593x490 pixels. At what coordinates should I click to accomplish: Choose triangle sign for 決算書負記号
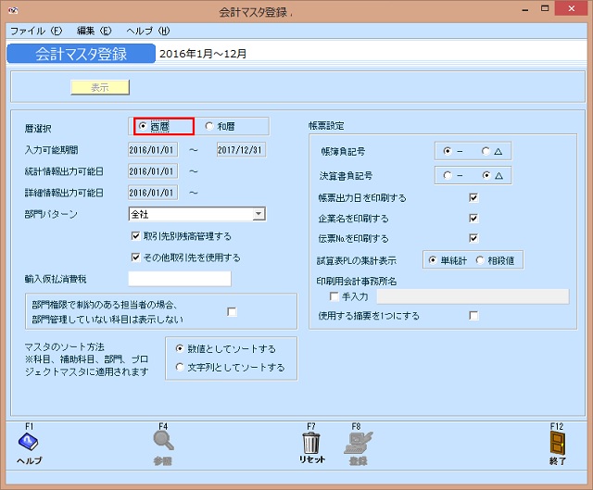(486, 175)
